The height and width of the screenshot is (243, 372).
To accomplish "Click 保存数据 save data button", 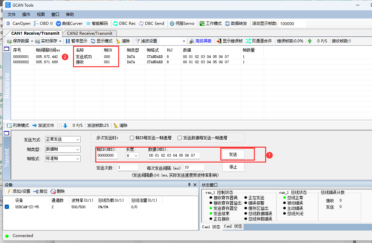I will [18, 41].
